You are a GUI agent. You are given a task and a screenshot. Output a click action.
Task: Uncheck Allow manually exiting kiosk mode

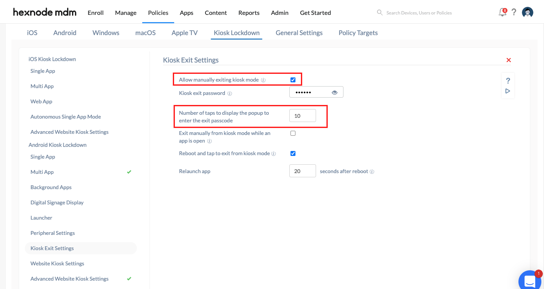(x=293, y=80)
